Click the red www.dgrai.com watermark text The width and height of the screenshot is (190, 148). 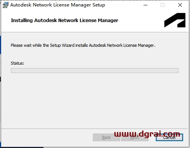(147, 134)
